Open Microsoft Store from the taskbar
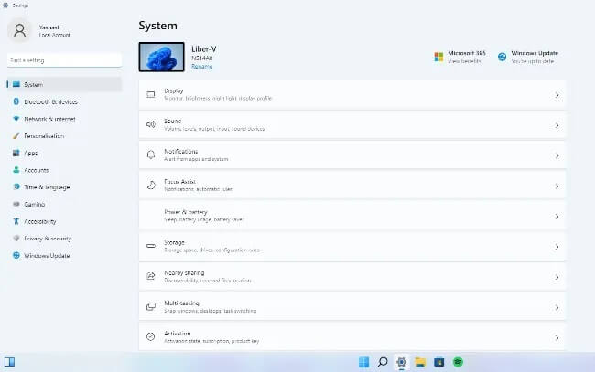Screen dimensions: 595x372 click(439, 362)
